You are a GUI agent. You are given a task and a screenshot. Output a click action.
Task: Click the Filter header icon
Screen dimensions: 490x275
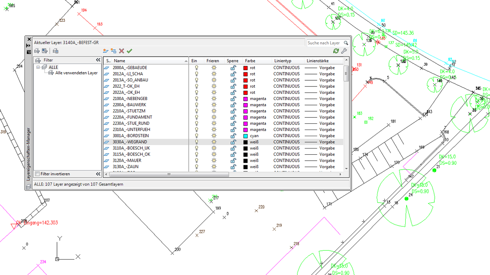pyautogui.click(x=38, y=60)
